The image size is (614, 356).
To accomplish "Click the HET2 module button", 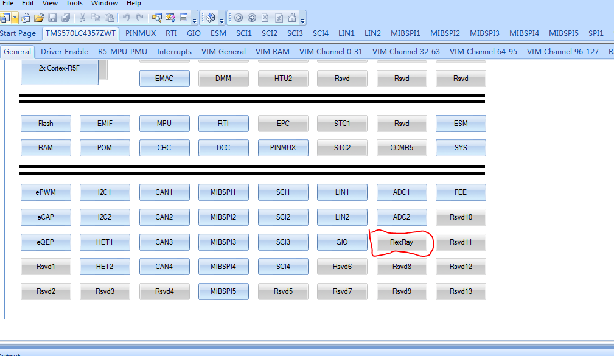I will pos(105,267).
